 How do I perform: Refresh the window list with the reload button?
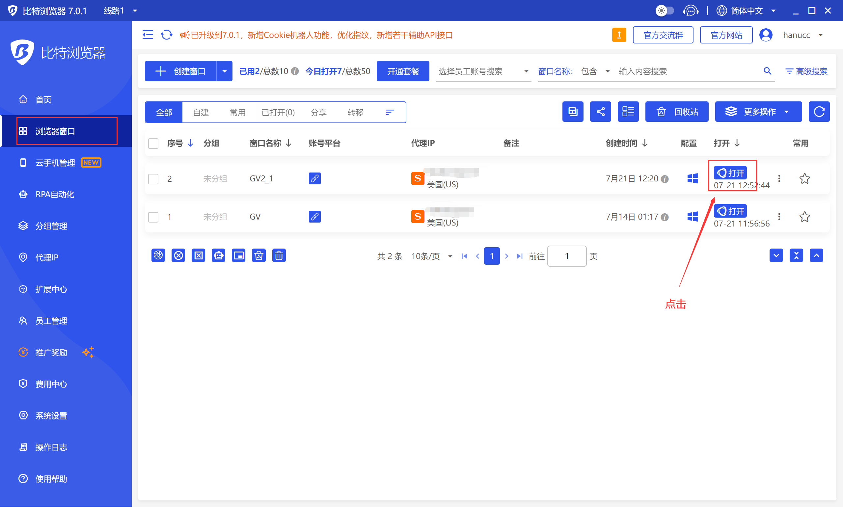(x=819, y=112)
